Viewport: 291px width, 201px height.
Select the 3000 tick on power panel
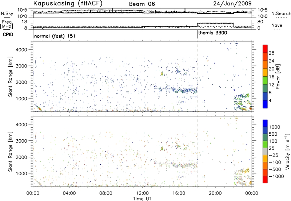click(21, 66)
